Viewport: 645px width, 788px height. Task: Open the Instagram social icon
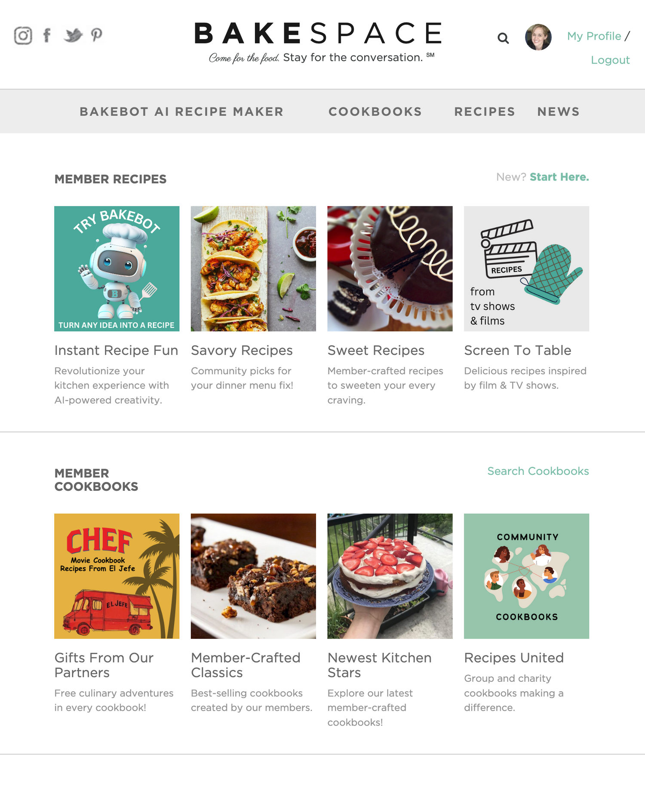click(x=23, y=35)
